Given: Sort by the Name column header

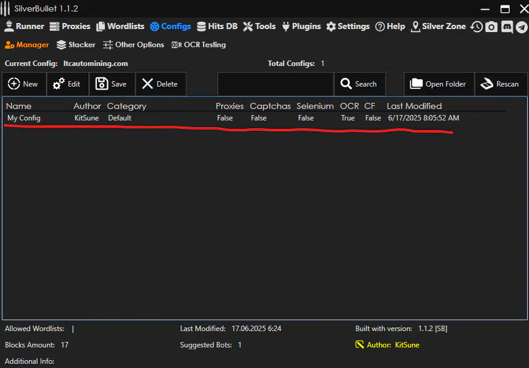Looking at the screenshot, I should pyautogui.click(x=19, y=106).
